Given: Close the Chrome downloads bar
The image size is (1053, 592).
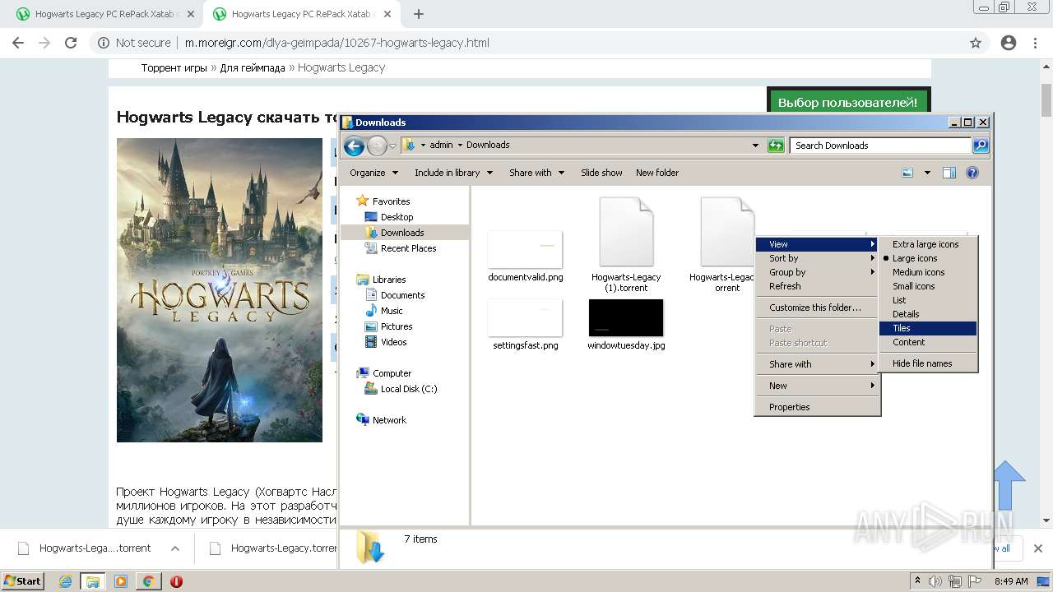Looking at the screenshot, I should [x=1037, y=548].
